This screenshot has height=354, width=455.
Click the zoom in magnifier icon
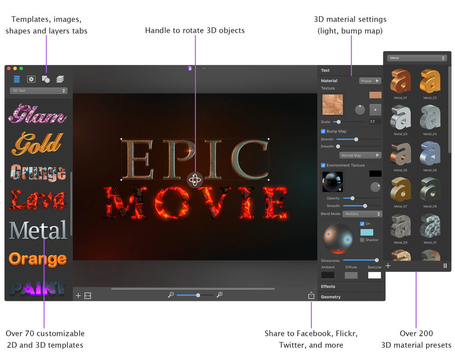220,295
